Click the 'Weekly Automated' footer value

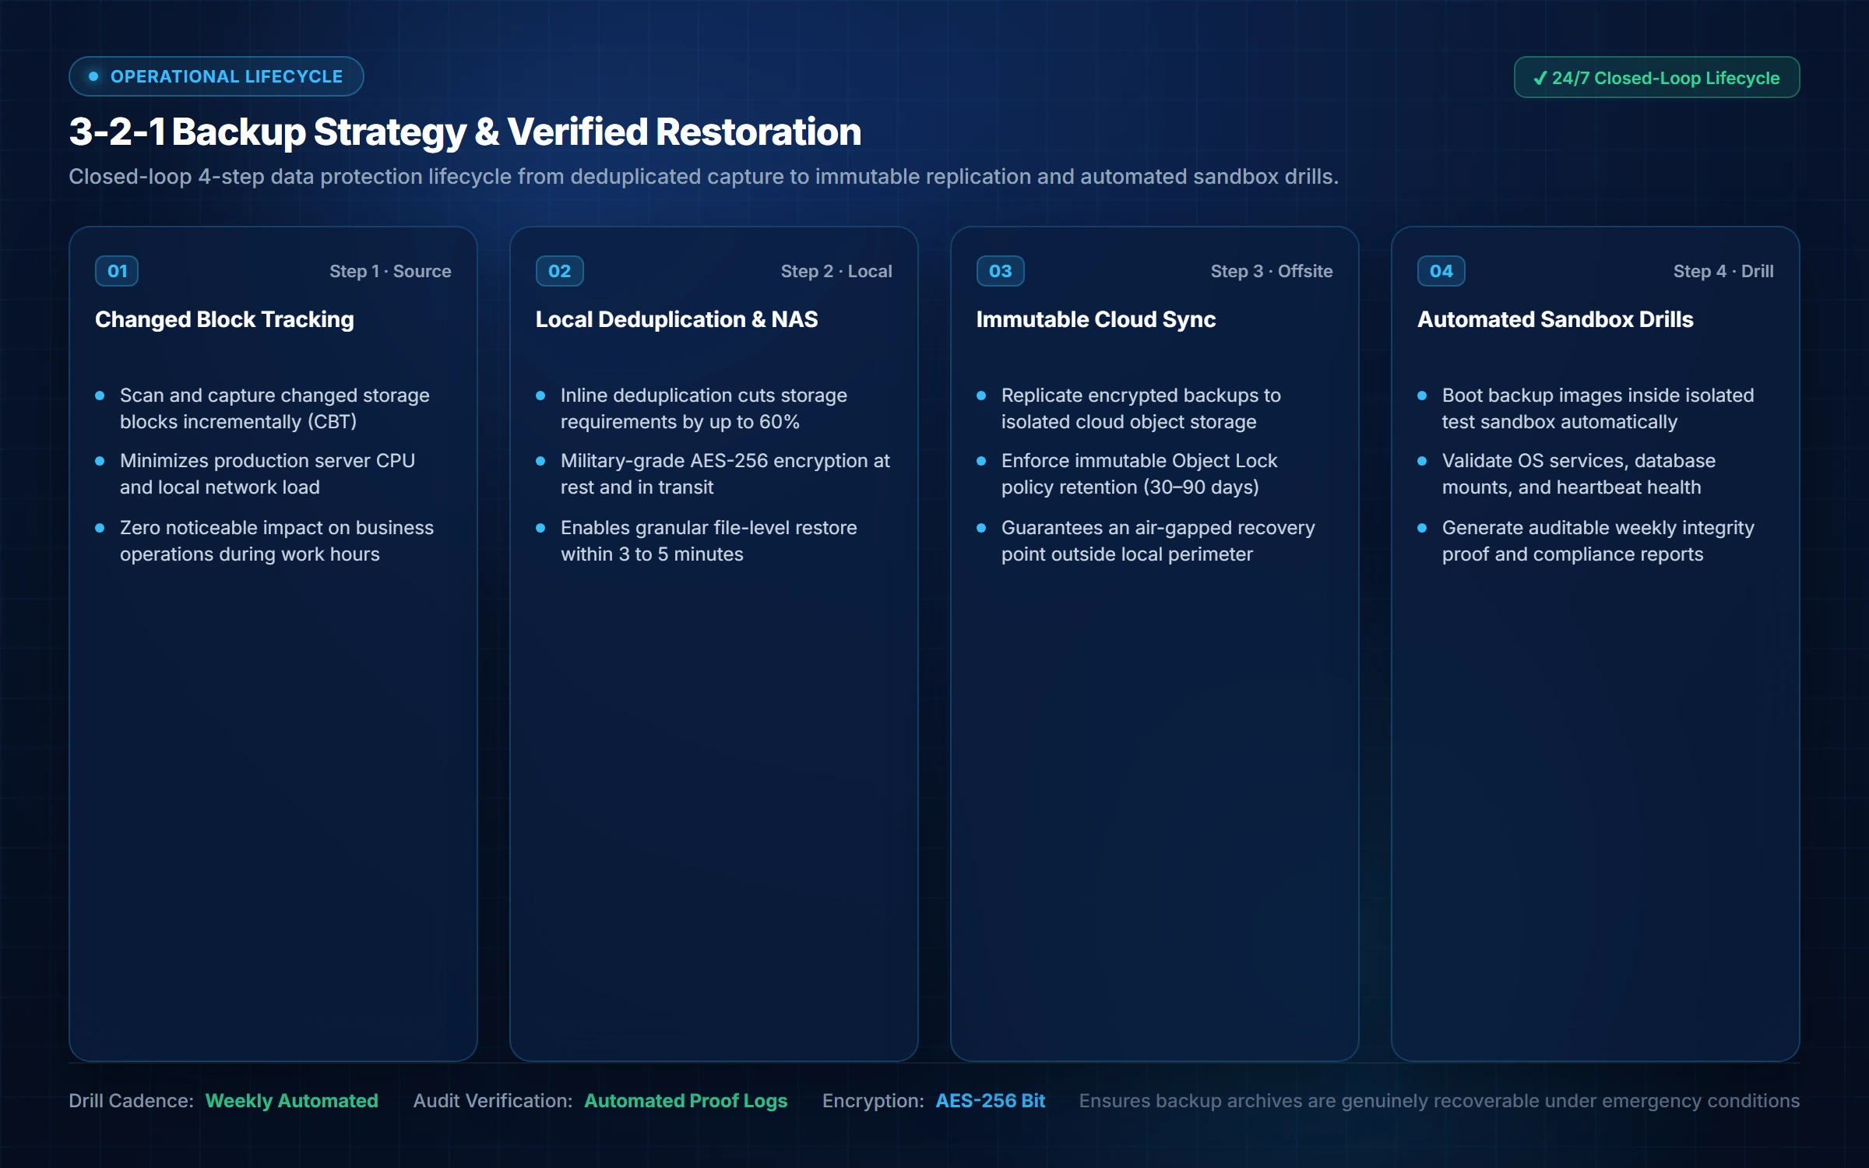pyautogui.click(x=291, y=1100)
